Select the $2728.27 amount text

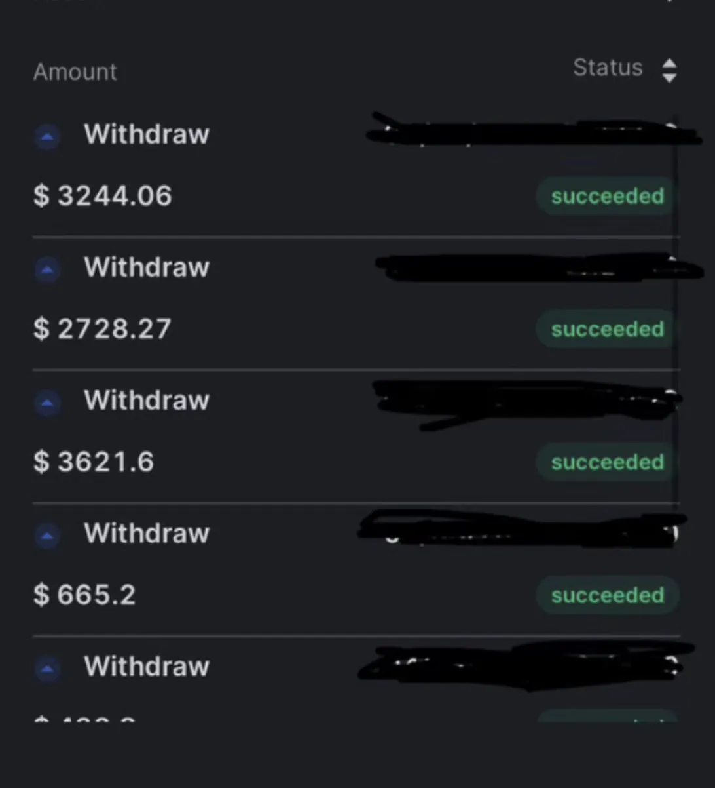(102, 328)
